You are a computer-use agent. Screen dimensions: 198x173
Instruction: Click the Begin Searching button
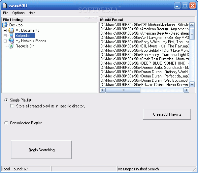(42, 150)
